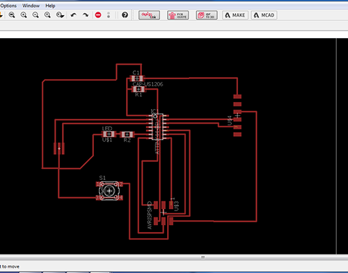
Task: Click the U$3 label text
Action: (x=176, y=206)
